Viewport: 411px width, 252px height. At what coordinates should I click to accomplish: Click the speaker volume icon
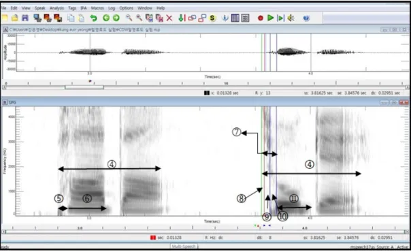(x=291, y=18)
